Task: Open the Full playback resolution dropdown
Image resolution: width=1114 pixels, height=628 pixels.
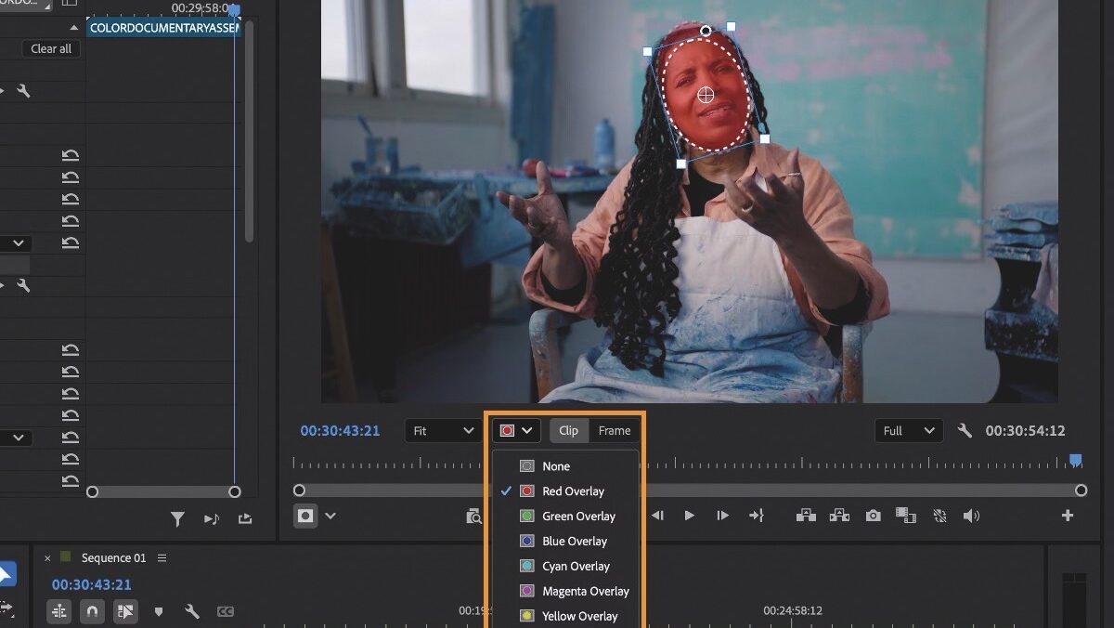Action: tap(908, 431)
